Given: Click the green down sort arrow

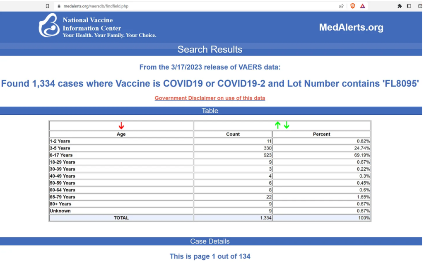Looking at the screenshot, I should (x=287, y=125).
